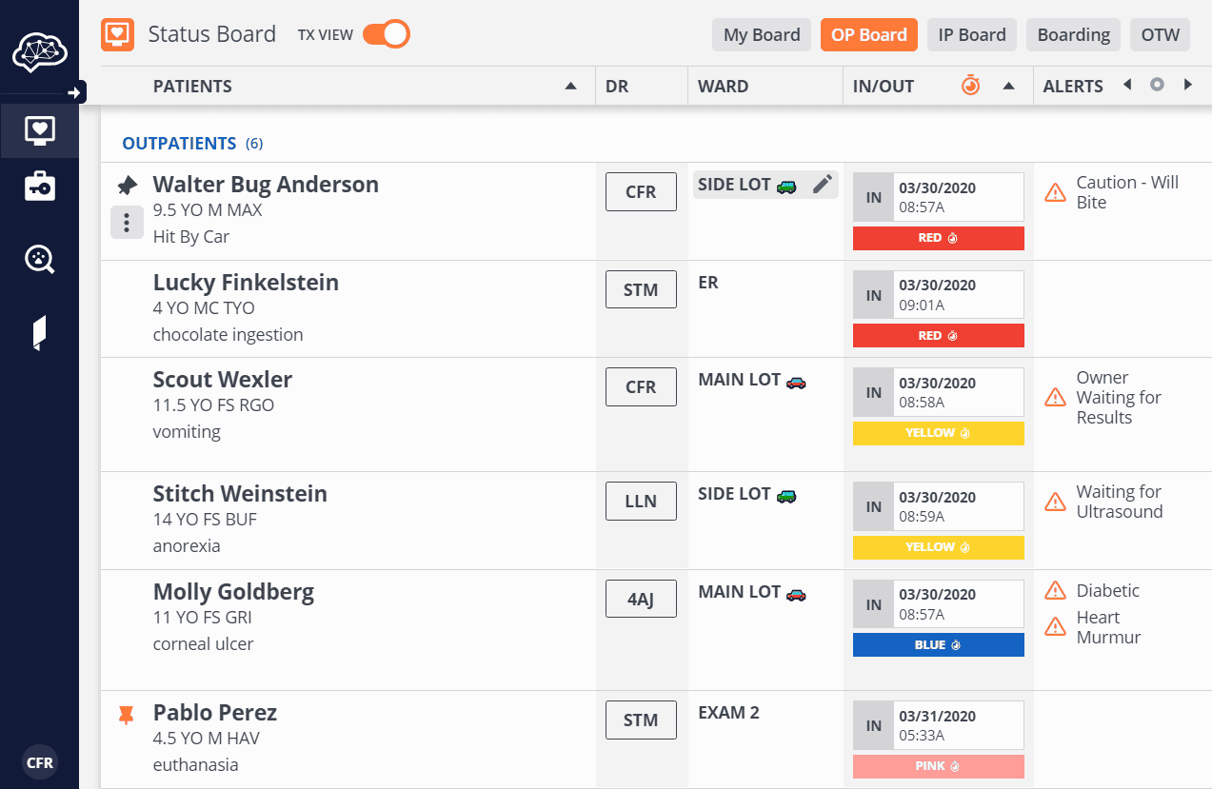This screenshot has width=1212, height=789.
Task: Open the patient search paw icon
Action: (40, 259)
